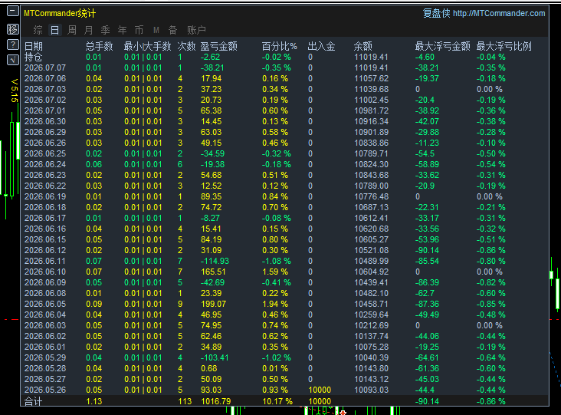Viewport: 561px width, 415px height.
Task: Click the 最大浮亏比例 column header
Action: 504,46
